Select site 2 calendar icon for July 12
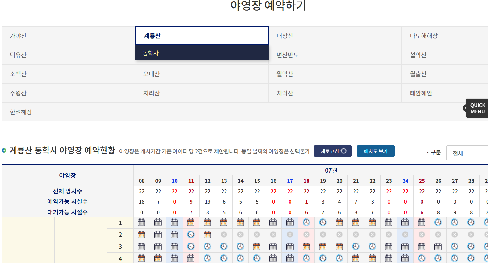 pos(207,234)
